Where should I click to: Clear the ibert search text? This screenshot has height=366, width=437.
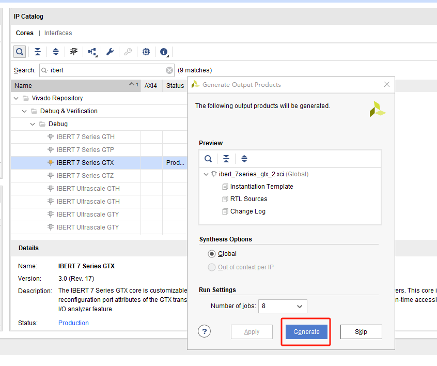point(169,70)
